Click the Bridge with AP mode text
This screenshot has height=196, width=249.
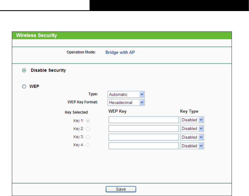(x=120, y=52)
